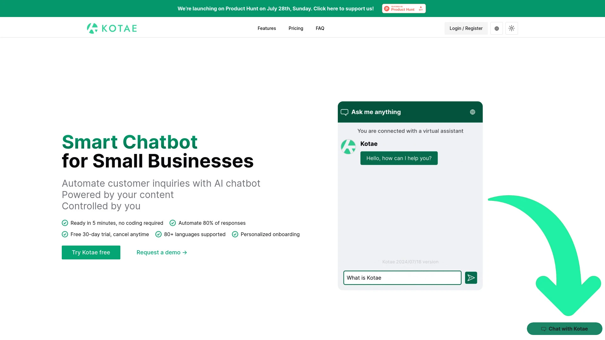605x340 pixels.
Task: Go to the Pricing page link
Action: point(296,28)
